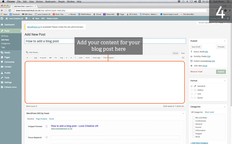The image size is (232, 144).
Task: Click the Comments icon in sidebar
Action: pyautogui.click(x=2, y=62)
